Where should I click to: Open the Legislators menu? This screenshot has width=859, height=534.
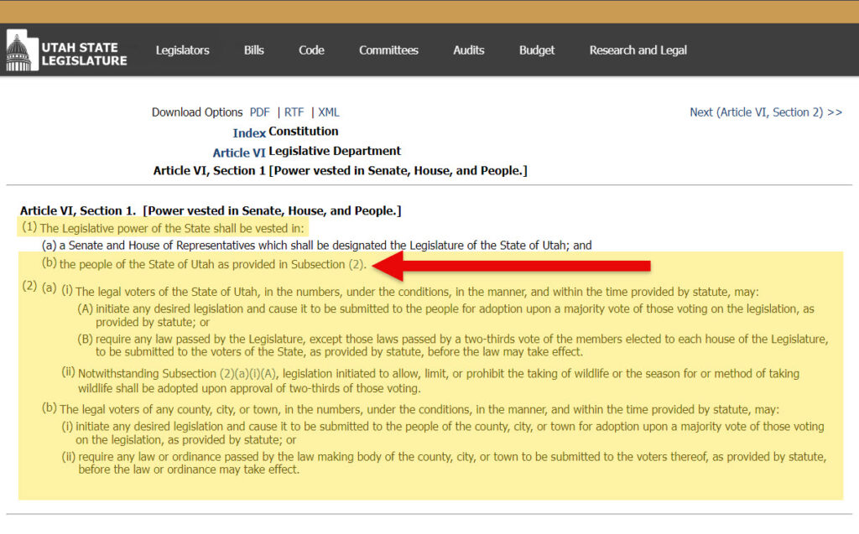[x=182, y=50]
